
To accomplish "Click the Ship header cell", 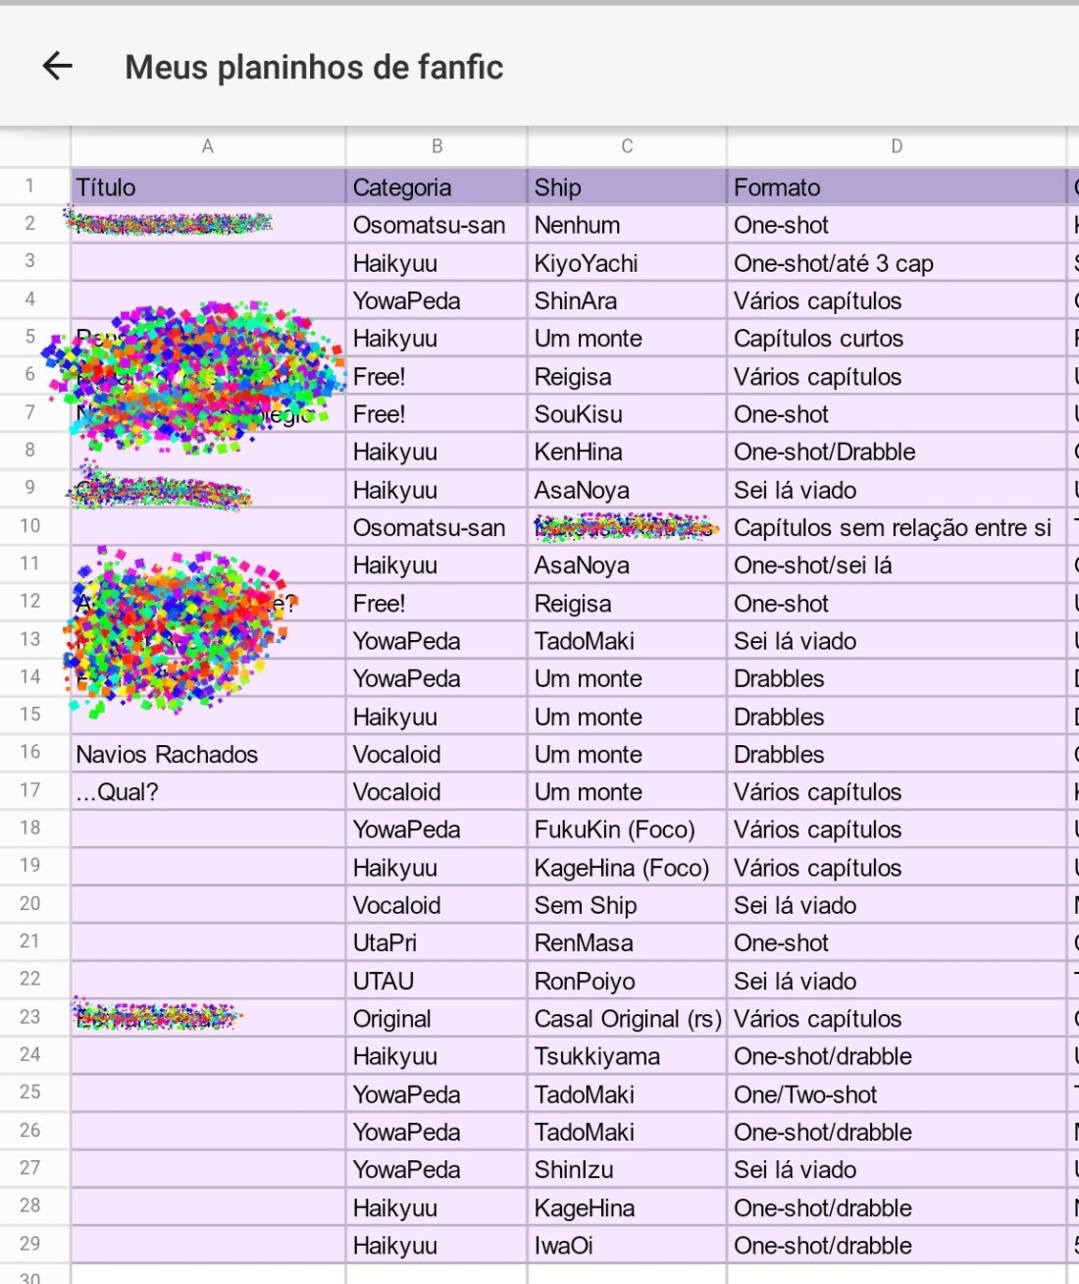I will (x=627, y=187).
